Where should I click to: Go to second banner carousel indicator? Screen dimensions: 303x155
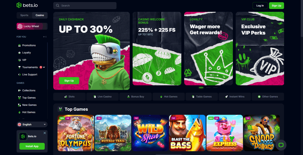[208, 87]
